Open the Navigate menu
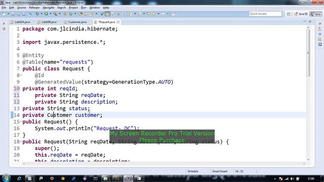The height and width of the screenshot is (182, 324). coord(49,8)
